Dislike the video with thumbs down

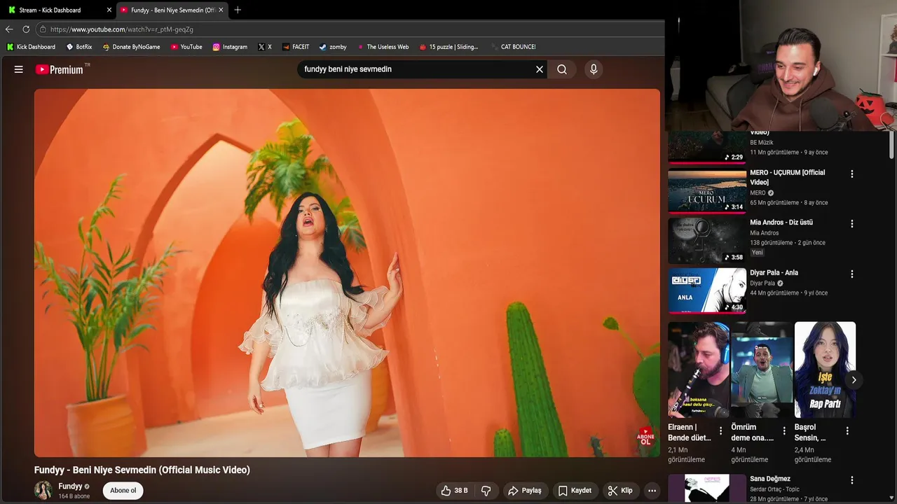tap(486, 491)
